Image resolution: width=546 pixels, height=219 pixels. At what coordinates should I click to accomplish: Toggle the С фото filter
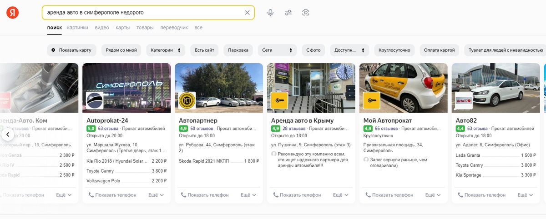[313, 50]
